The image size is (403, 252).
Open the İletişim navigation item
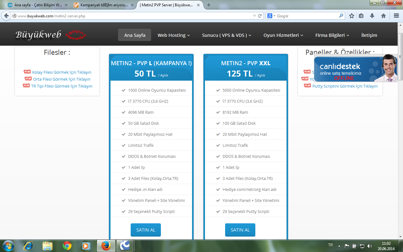coord(369,35)
